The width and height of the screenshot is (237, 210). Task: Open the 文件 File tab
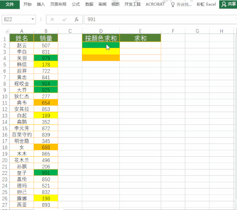[x=10, y=4]
